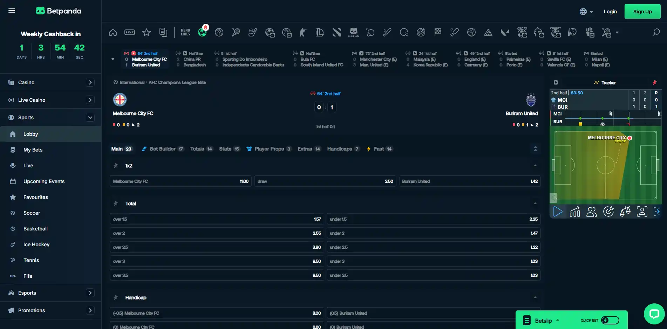Select the darts target sport icon
This screenshot has width=667, height=329.
click(421, 33)
